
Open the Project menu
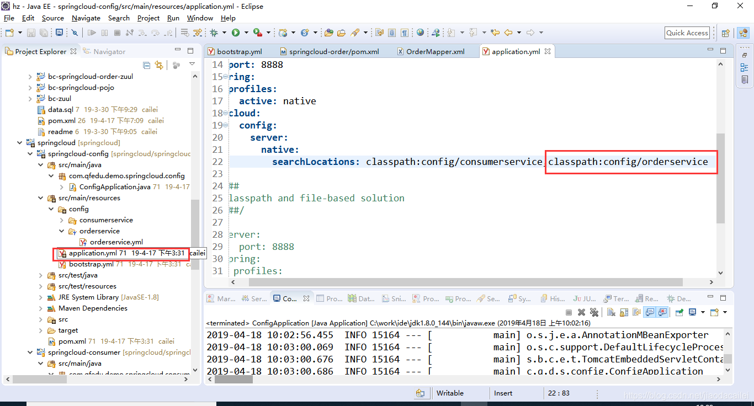click(x=148, y=18)
